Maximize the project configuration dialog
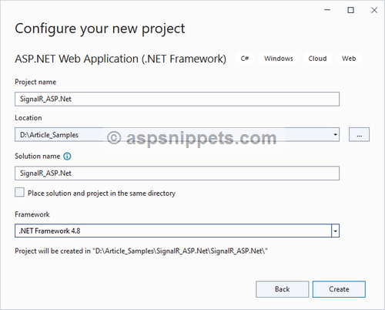385x310 pixels. [x=350, y=10]
